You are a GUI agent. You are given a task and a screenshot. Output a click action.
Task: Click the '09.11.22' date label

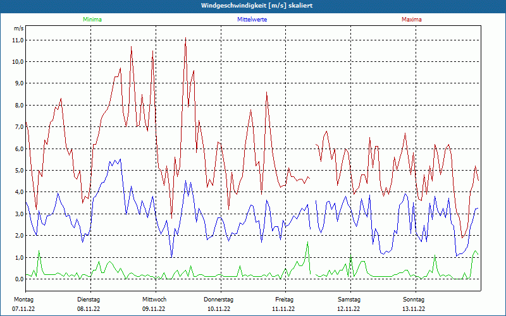pyautogui.click(x=154, y=309)
